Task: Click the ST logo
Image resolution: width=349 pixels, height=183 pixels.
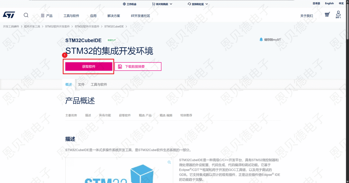Action: (9, 15)
